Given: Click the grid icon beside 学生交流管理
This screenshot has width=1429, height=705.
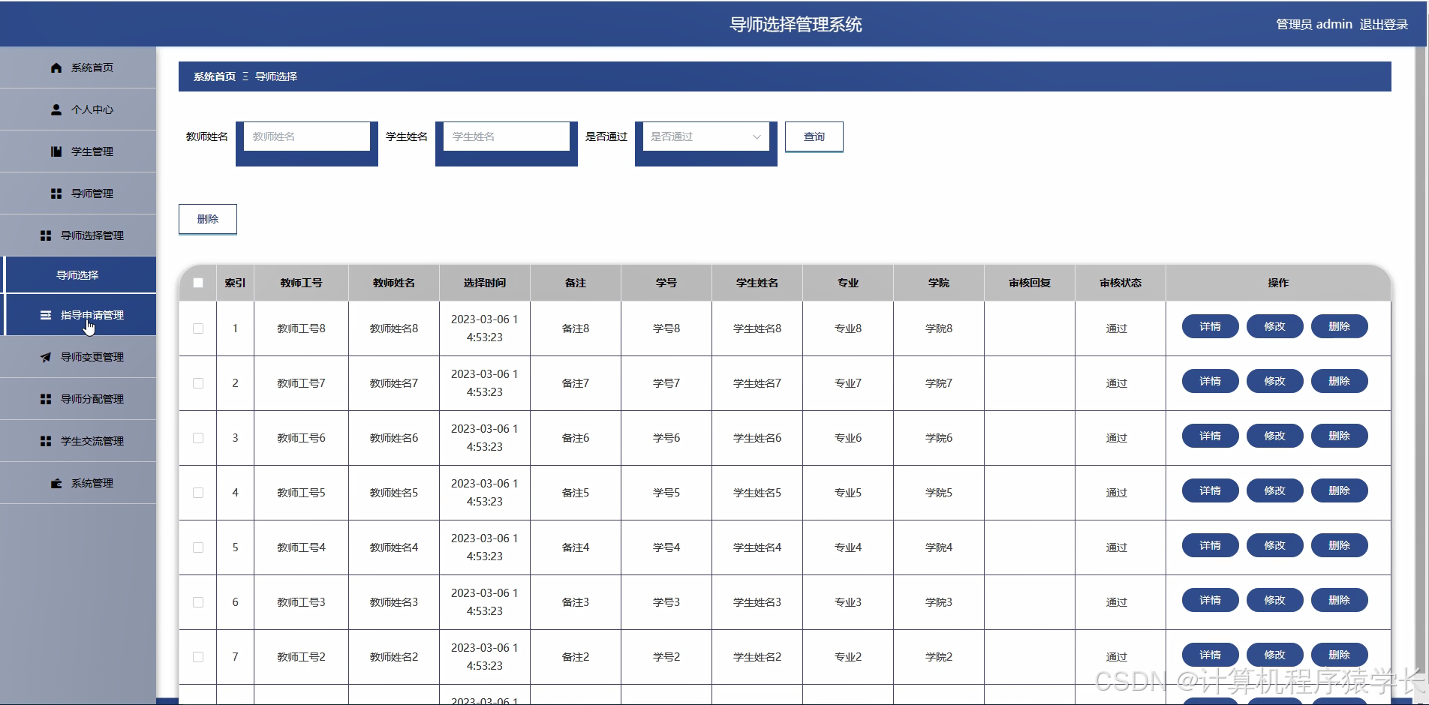Looking at the screenshot, I should (46, 441).
